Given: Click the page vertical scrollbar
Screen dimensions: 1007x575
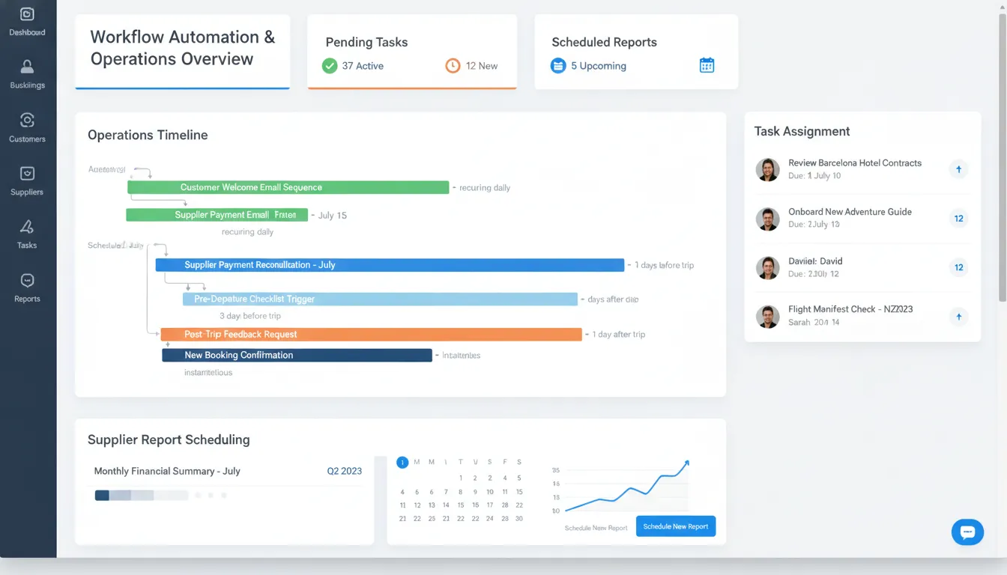Looking at the screenshot, I should (1003, 157).
